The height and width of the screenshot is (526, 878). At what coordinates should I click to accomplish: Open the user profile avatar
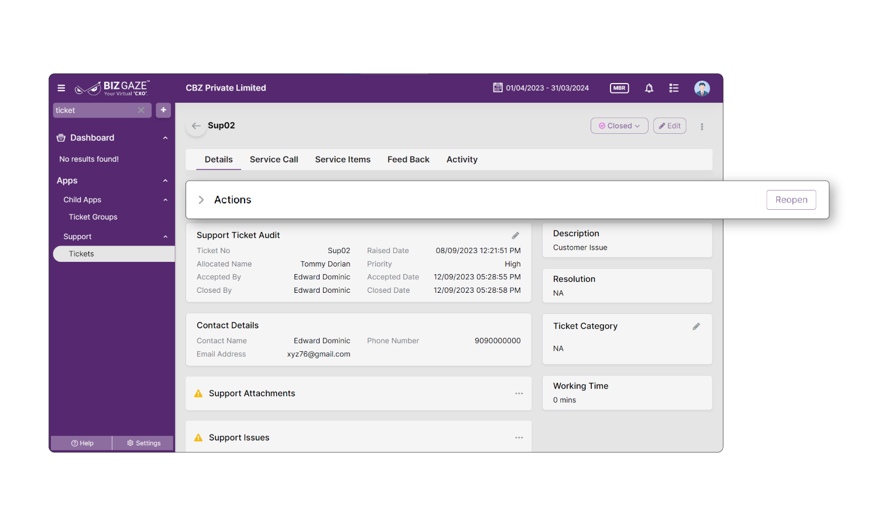[702, 88]
